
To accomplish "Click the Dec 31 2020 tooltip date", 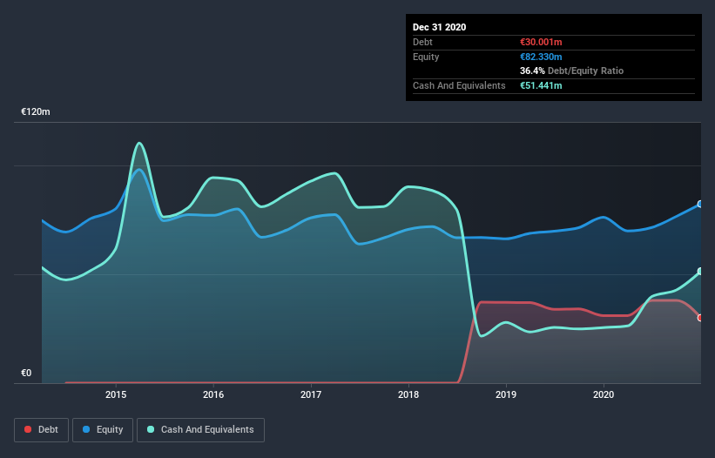I will coord(440,27).
